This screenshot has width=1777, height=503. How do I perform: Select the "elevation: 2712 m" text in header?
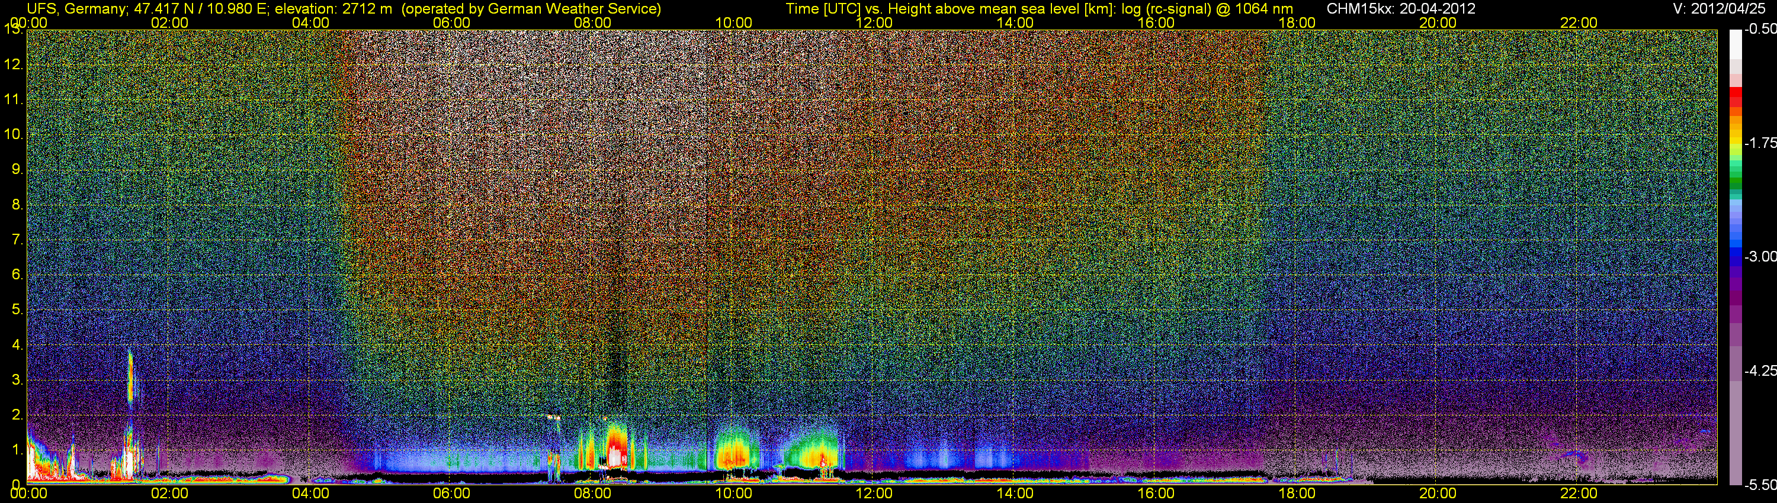pos(333,8)
